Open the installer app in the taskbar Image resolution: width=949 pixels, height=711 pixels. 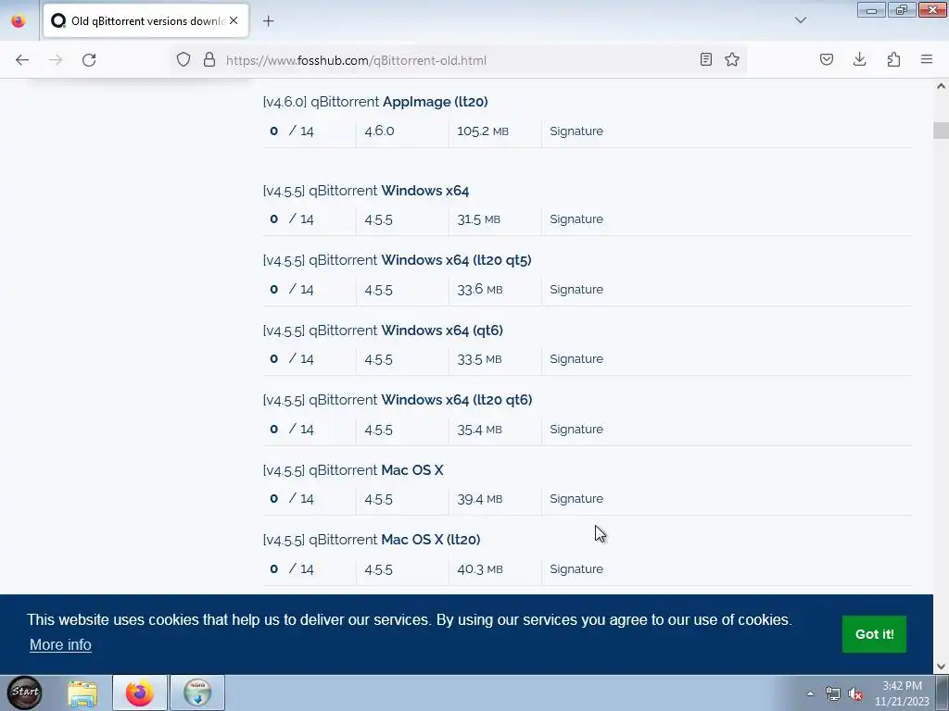[x=197, y=692]
